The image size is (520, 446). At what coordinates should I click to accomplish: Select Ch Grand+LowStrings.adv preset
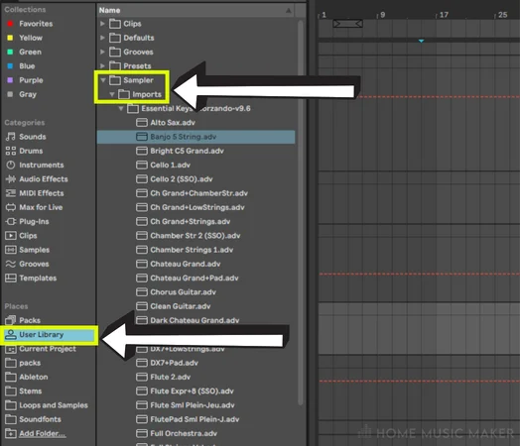coord(191,207)
